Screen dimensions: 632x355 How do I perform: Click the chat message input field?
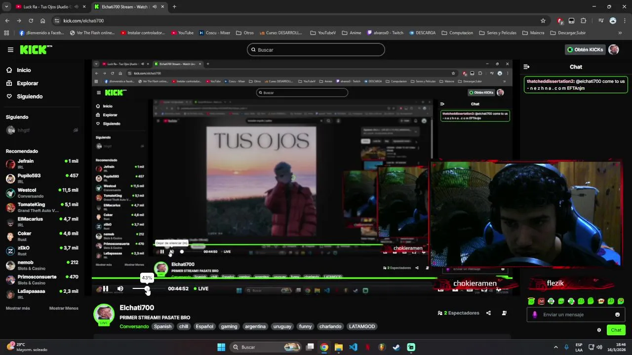click(x=575, y=315)
